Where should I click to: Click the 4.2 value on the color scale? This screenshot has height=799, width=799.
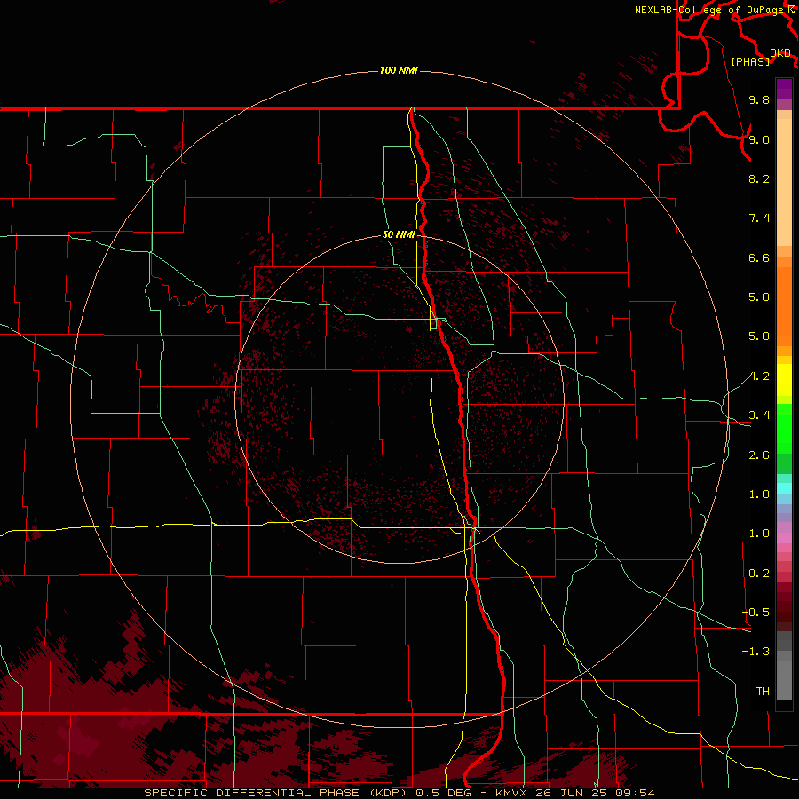coord(759,376)
